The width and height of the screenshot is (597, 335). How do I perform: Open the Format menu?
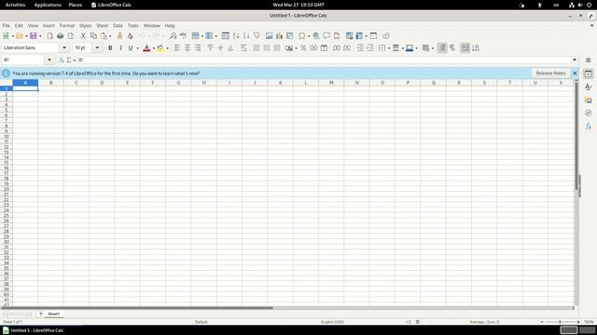click(67, 25)
